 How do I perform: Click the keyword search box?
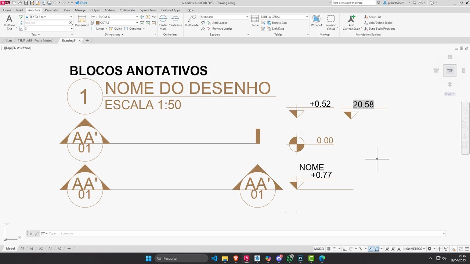click(353, 3)
